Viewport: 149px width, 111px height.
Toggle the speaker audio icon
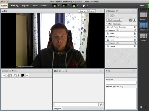[55, 6]
